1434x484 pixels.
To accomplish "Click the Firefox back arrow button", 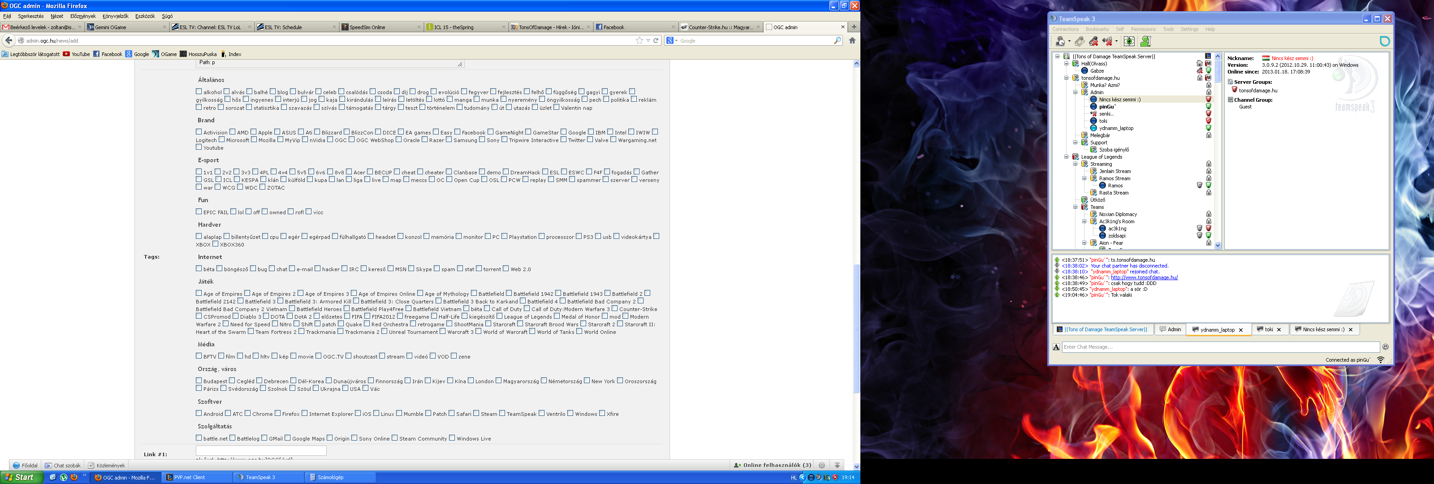I will pyautogui.click(x=9, y=41).
